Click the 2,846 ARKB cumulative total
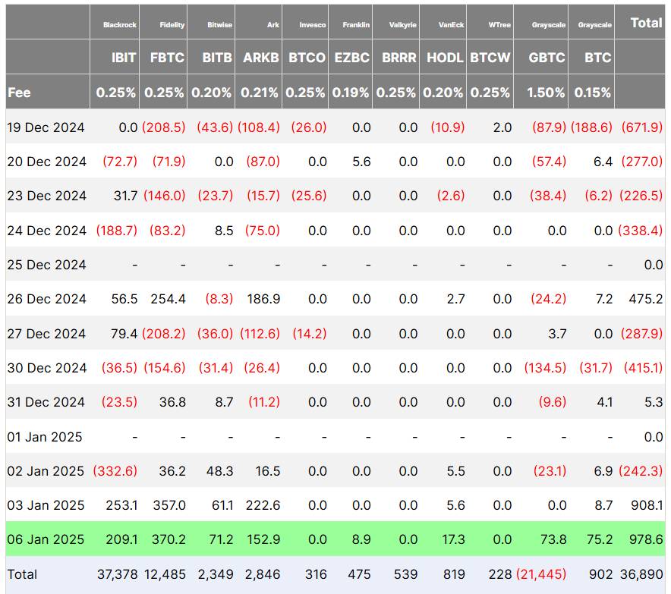The width and height of the screenshot is (671, 594). tap(263, 574)
